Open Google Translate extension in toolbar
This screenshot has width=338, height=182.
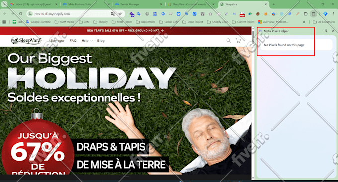(139, 14)
